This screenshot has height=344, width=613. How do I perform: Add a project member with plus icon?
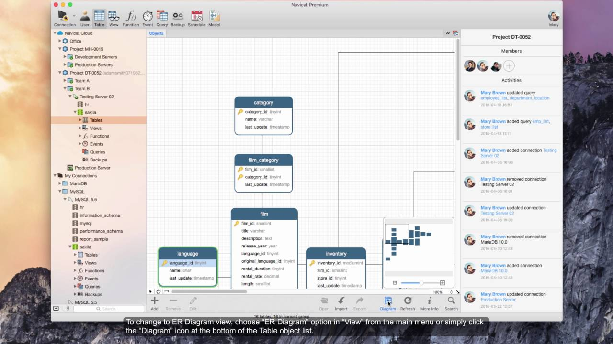pyautogui.click(x=509, y=66)
